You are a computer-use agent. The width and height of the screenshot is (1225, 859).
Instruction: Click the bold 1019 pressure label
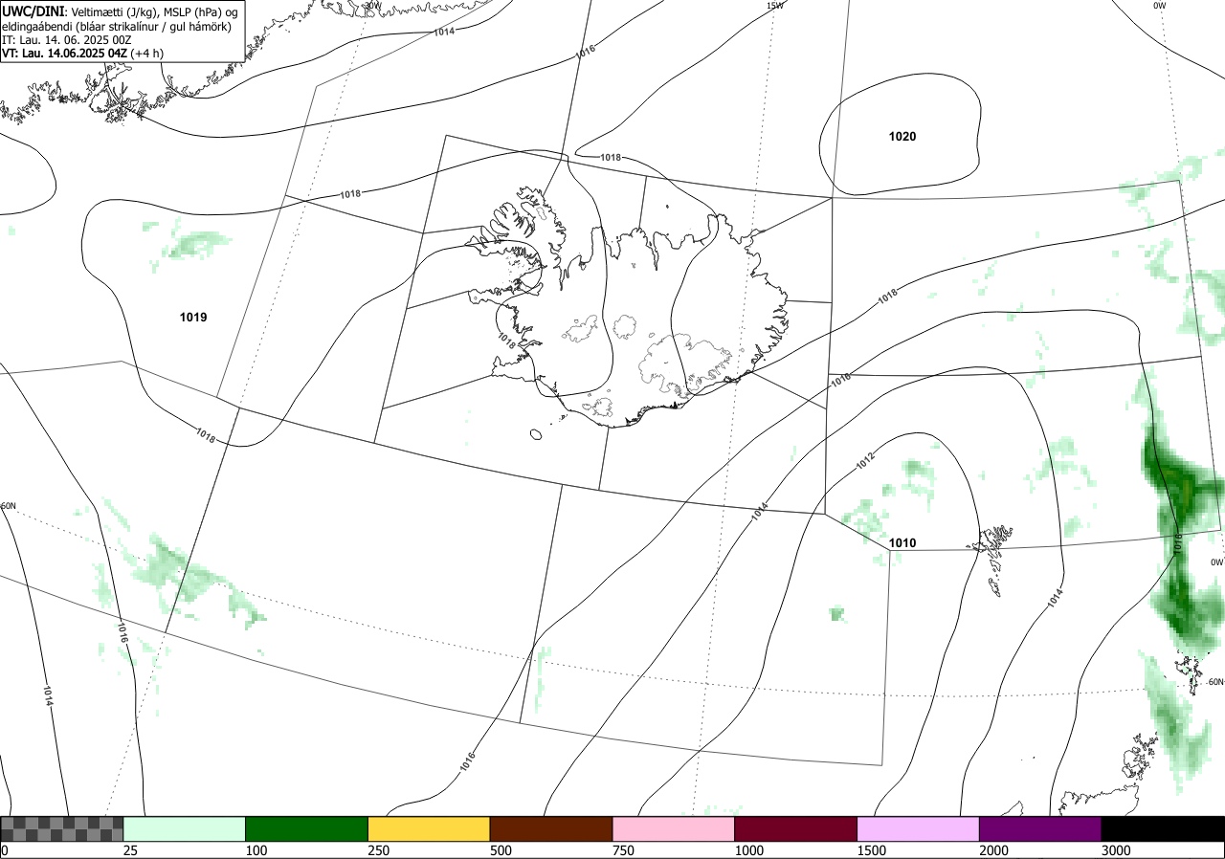[x=193, y=317]
